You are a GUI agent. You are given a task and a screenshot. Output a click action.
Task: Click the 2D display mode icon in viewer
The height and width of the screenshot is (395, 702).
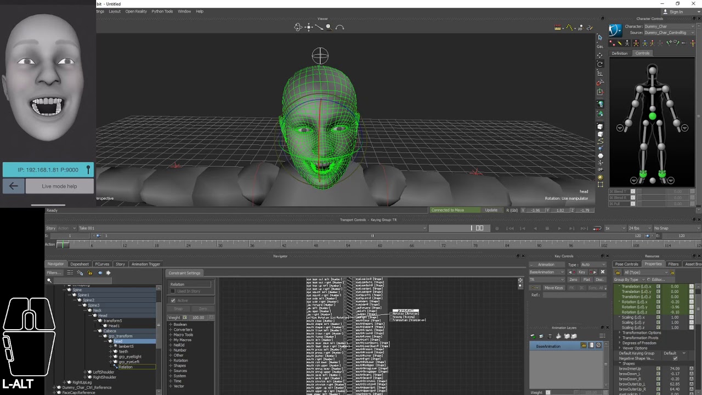580,27
